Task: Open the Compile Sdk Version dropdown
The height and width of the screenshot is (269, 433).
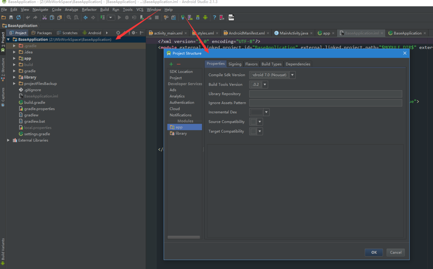Action: pyautogui.click(x=292, y=75)
